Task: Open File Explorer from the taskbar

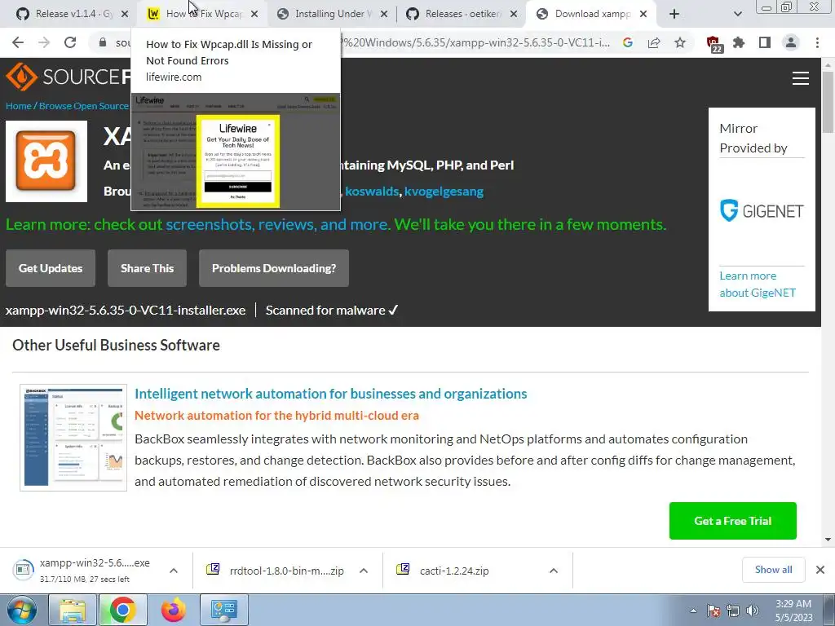Action: (x=72, y=610)
